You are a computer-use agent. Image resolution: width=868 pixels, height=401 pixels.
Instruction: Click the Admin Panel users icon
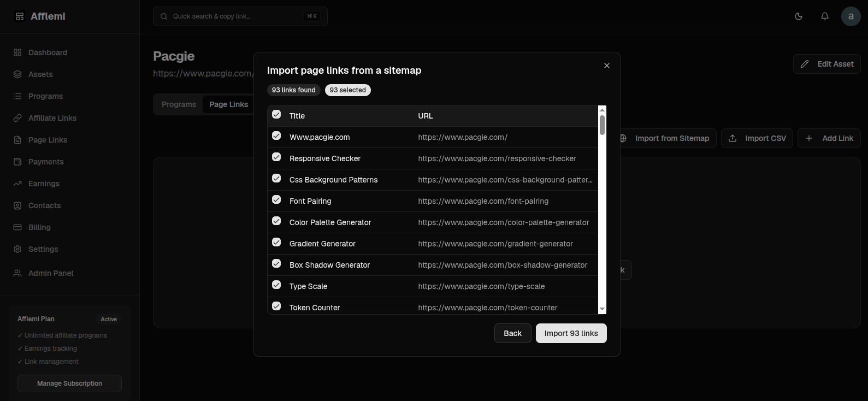click(x=17, y=273)
